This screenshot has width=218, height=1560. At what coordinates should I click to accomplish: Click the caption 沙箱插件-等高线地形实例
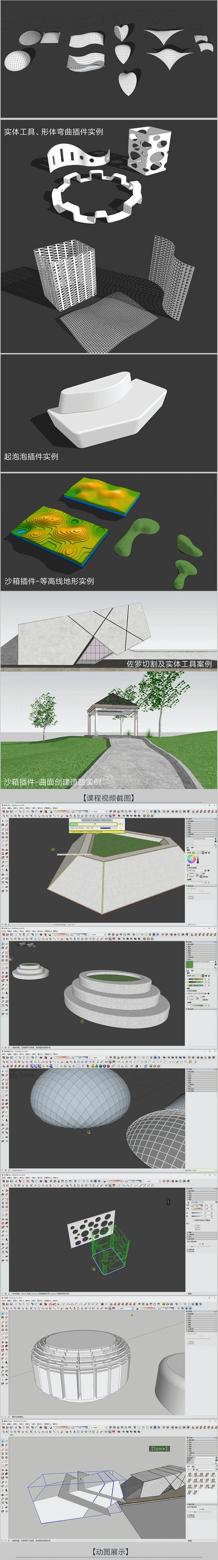pos(49,581)
